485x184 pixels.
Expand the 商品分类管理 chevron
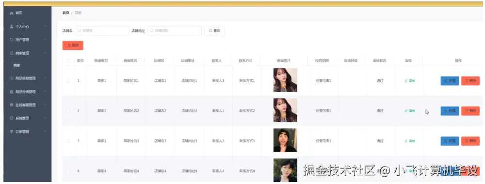pyautogui.click(x=45, y=92)
